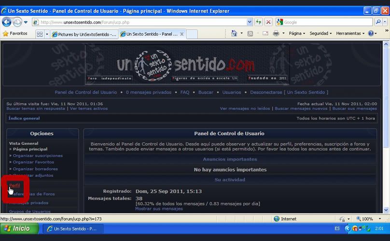Open recent pages dropdown next to Forward

(26, 22)
